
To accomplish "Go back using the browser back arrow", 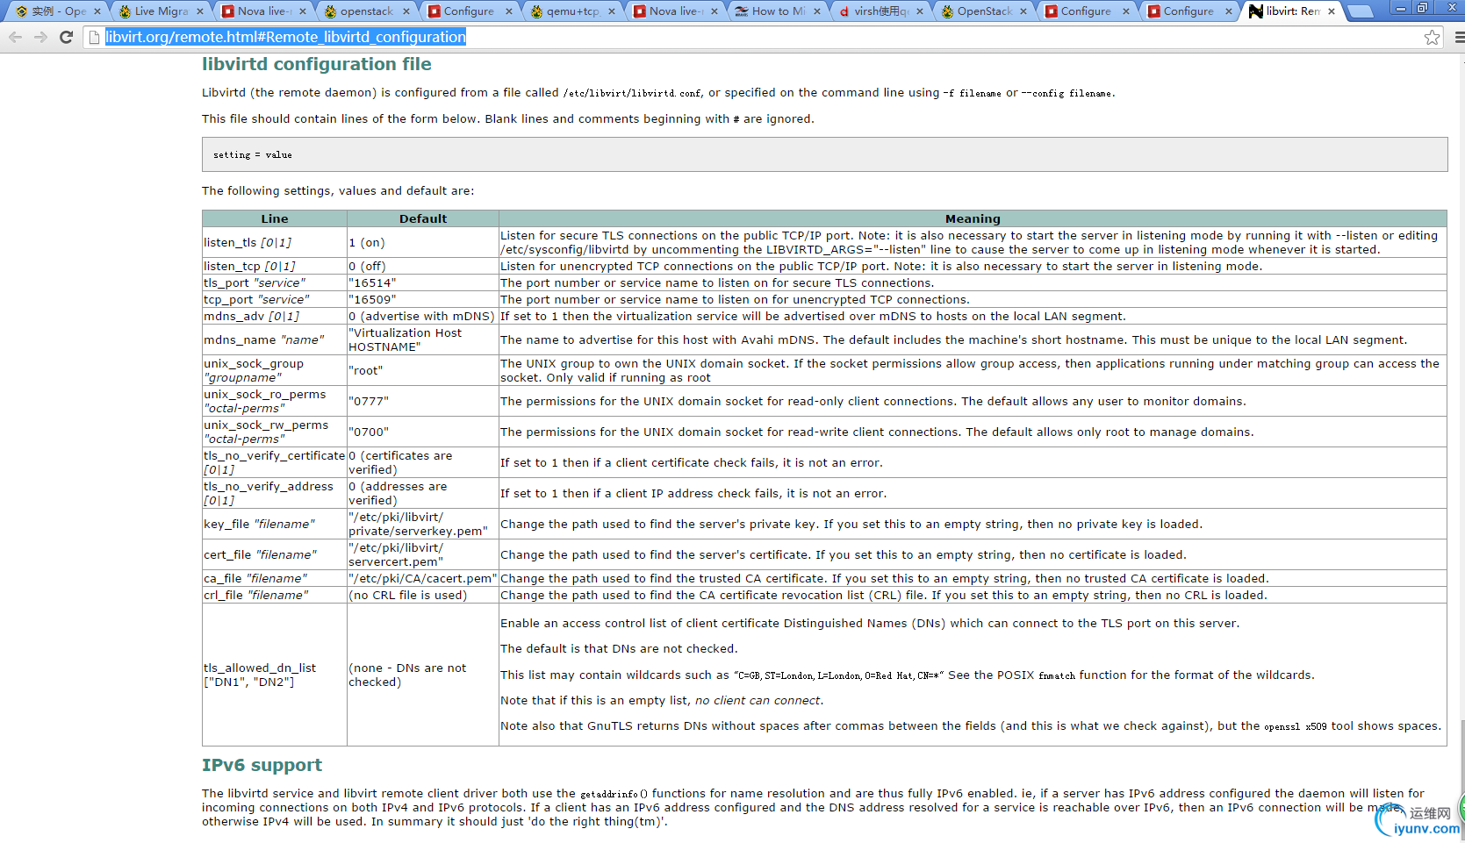I will tap(15, 37).
